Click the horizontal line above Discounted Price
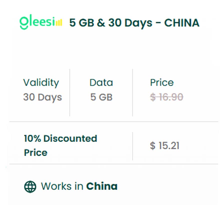This screenshot has width=223, height=205. tap(114, 122)
